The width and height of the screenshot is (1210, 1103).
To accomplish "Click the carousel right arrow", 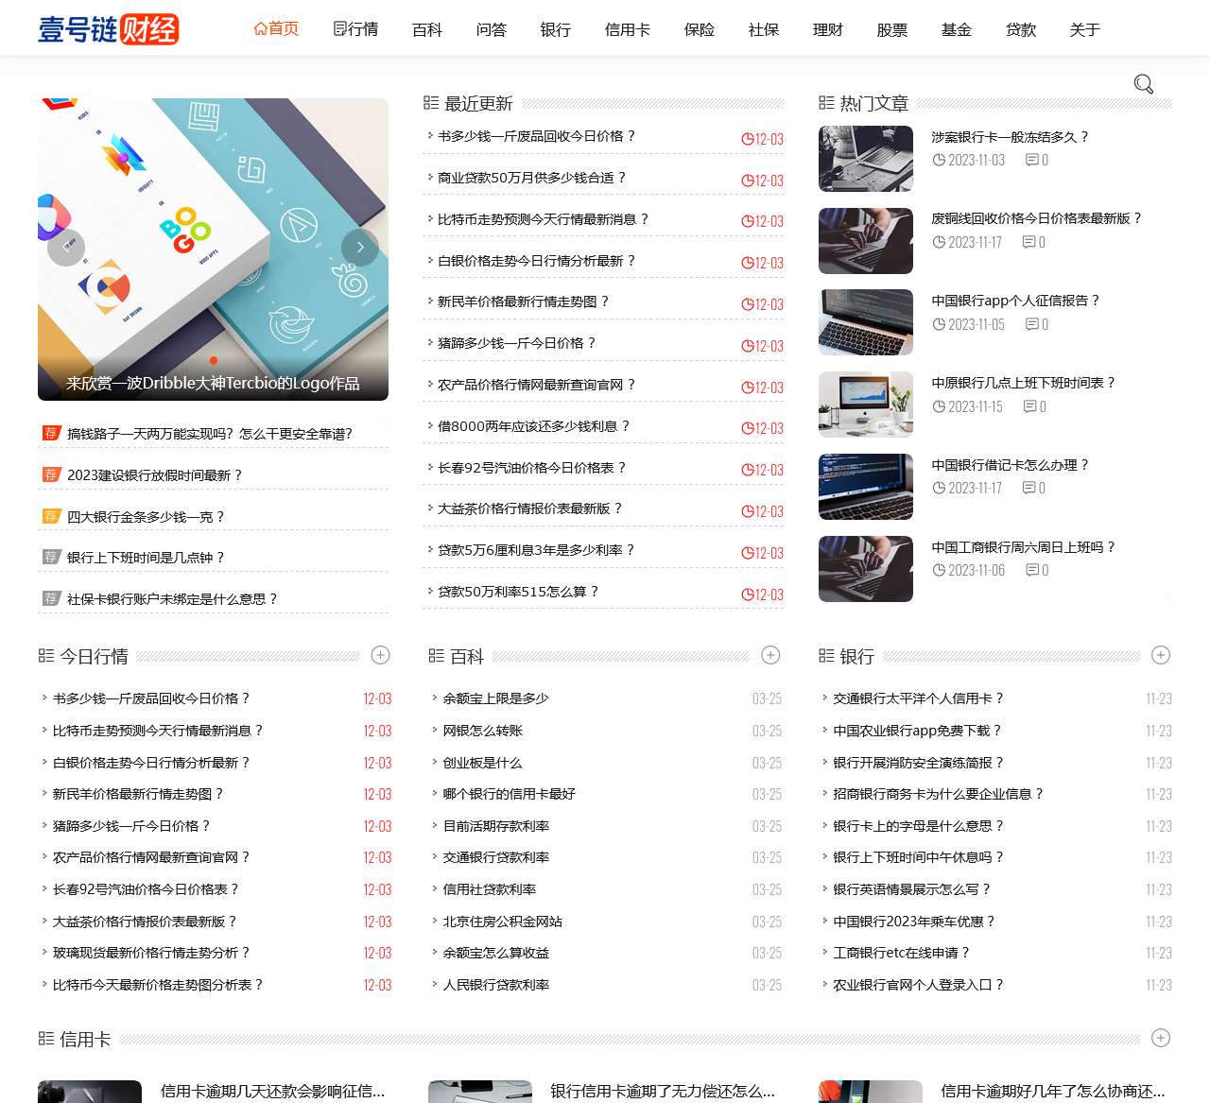I will tap(360, 247).
